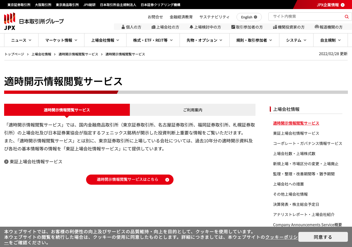Open sidebar 上場会社数・上場株式数 link

tap(294, 153)
